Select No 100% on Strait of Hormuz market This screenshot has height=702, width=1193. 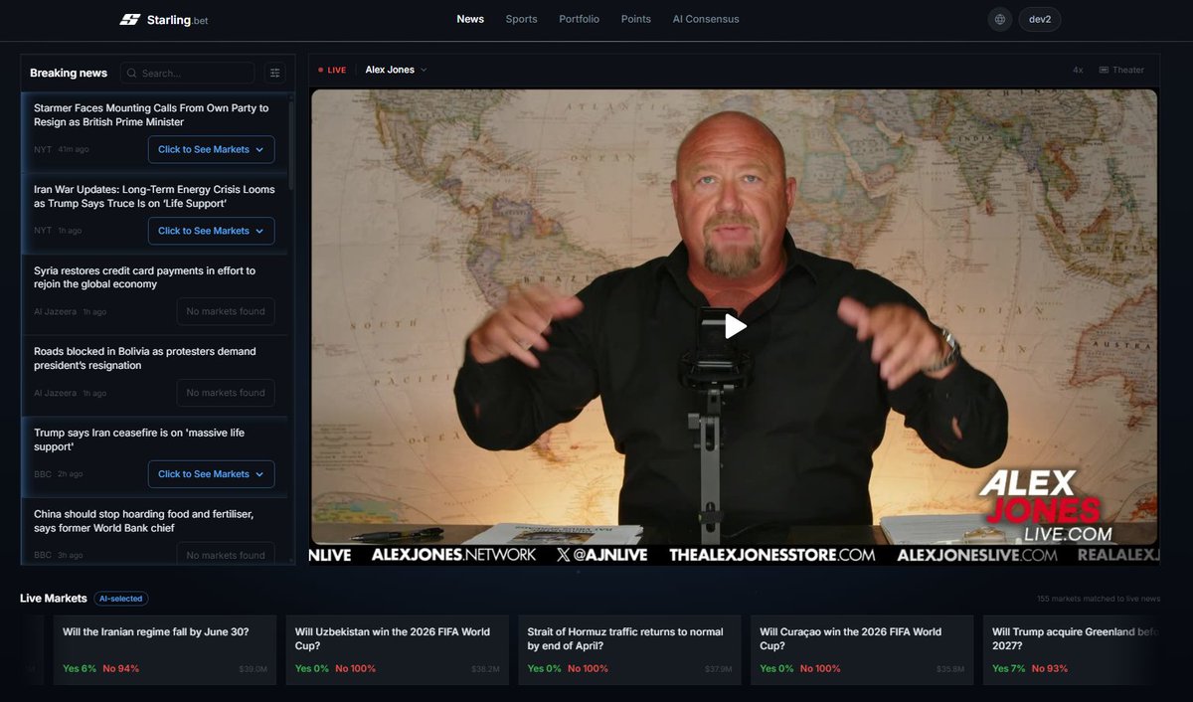(589, 668)
